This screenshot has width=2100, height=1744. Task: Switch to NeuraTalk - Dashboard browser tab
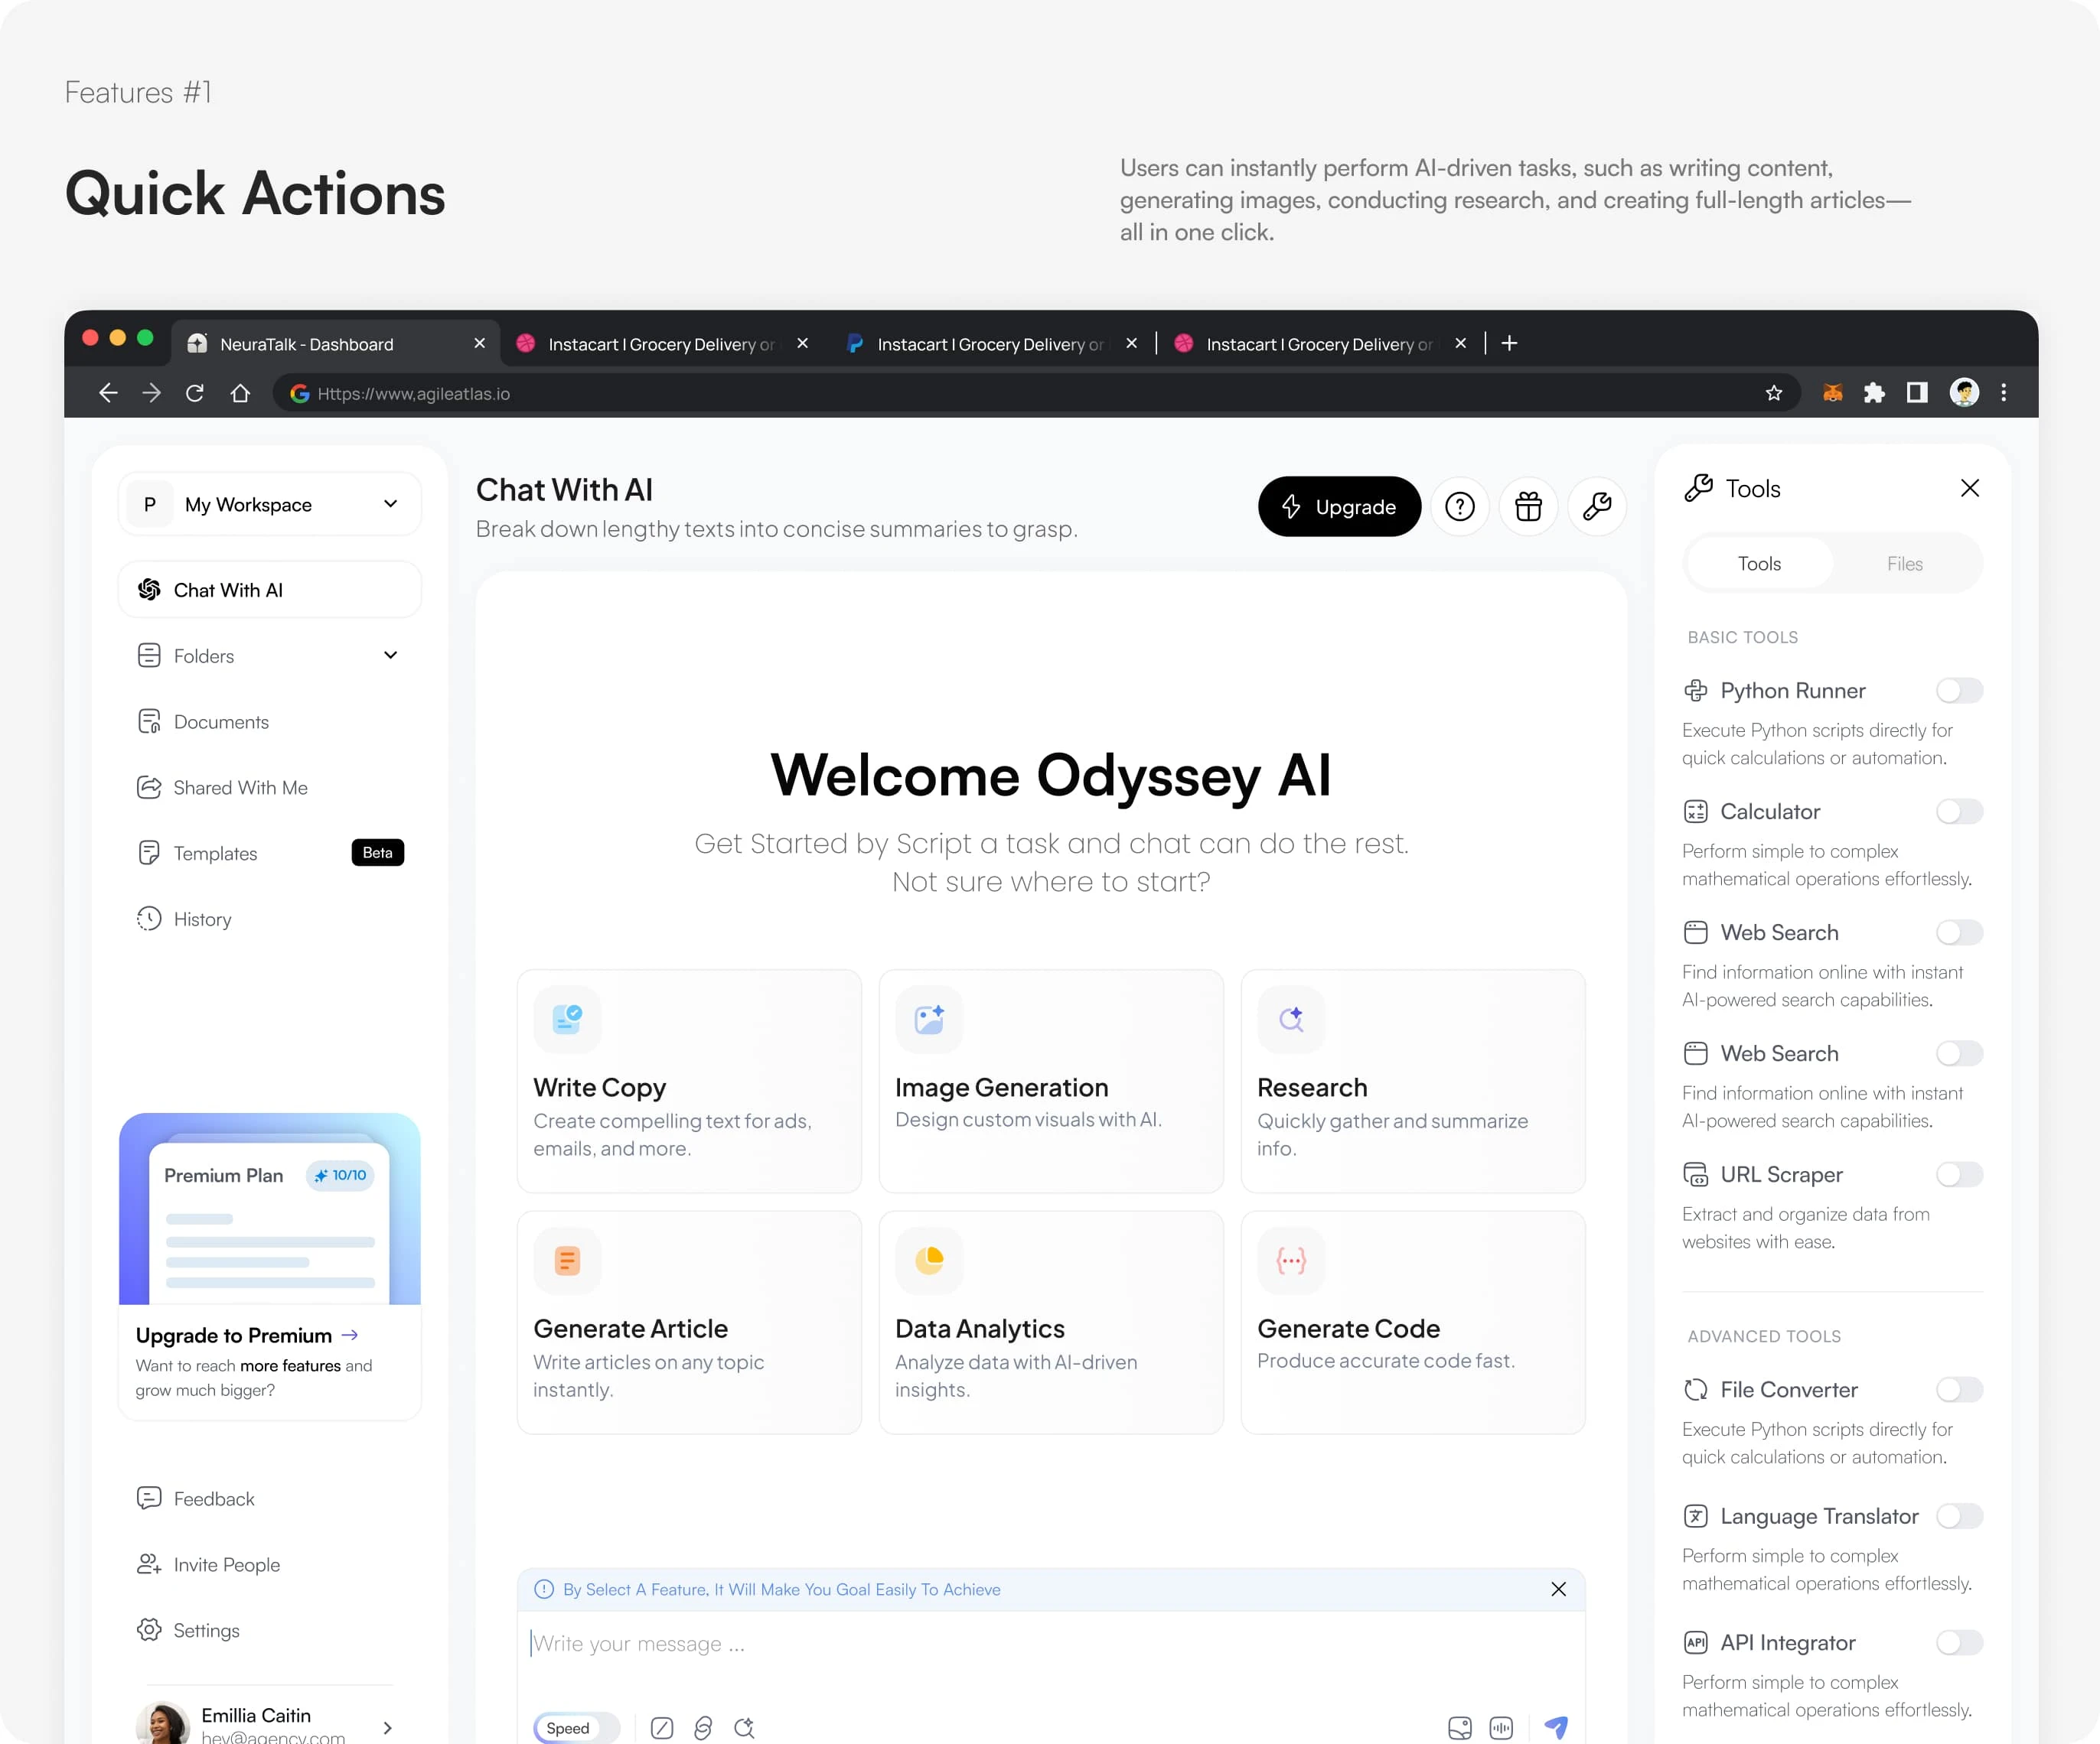tap(334, 343)
